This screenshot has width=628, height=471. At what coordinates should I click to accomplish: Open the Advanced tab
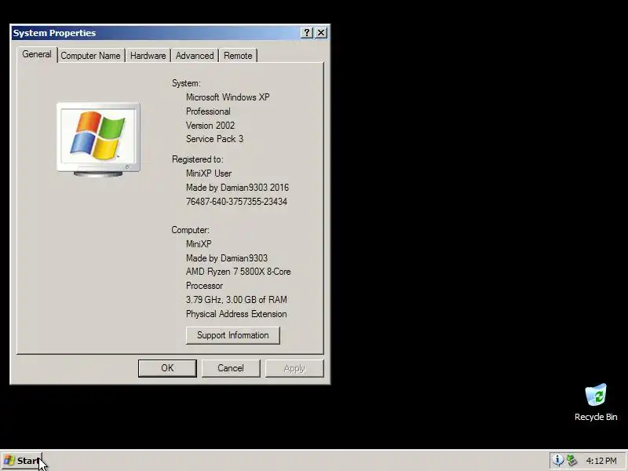point(195,56)
